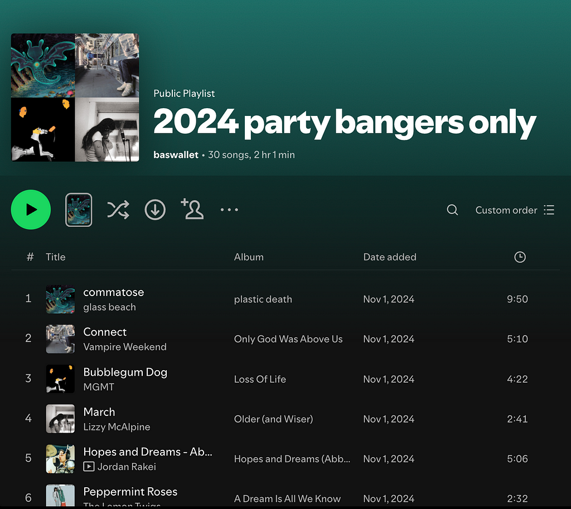The image size is (571, 509).
Task: Open the Lizzy McAlpine artist link
Action: click(117, 426)
